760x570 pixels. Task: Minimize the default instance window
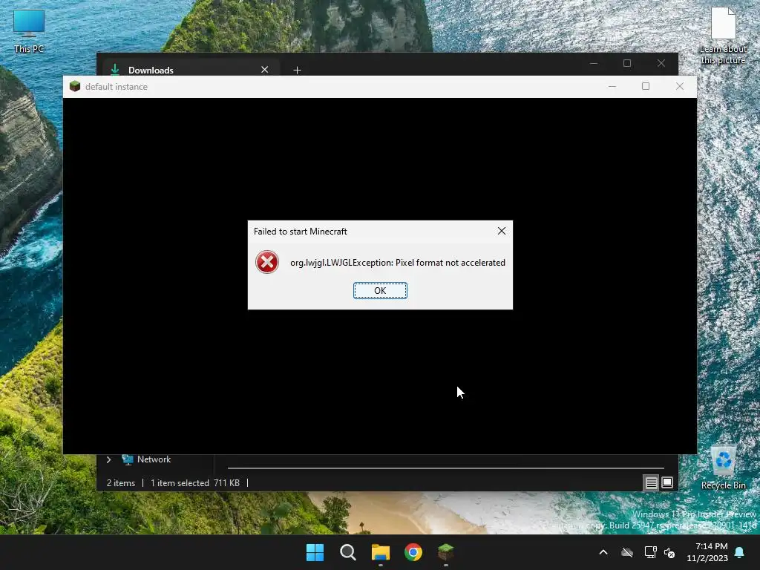pos(612,86)
